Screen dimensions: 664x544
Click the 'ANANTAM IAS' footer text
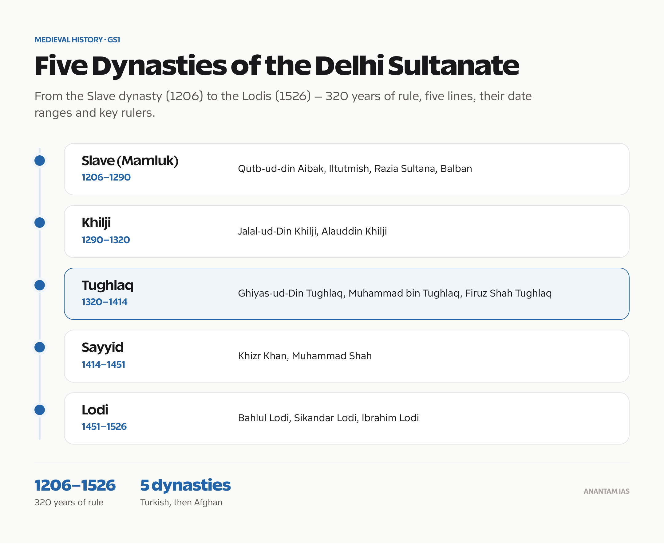(x=607, y=492)
